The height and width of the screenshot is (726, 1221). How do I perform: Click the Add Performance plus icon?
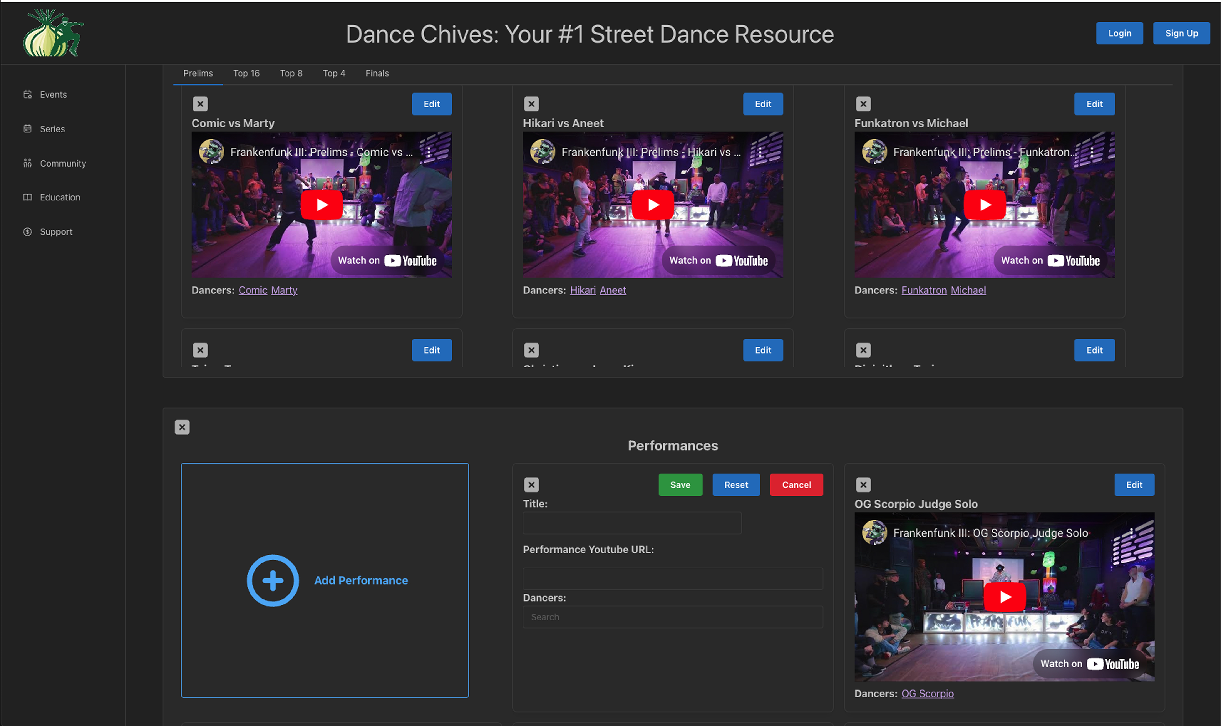click(272, 580)
